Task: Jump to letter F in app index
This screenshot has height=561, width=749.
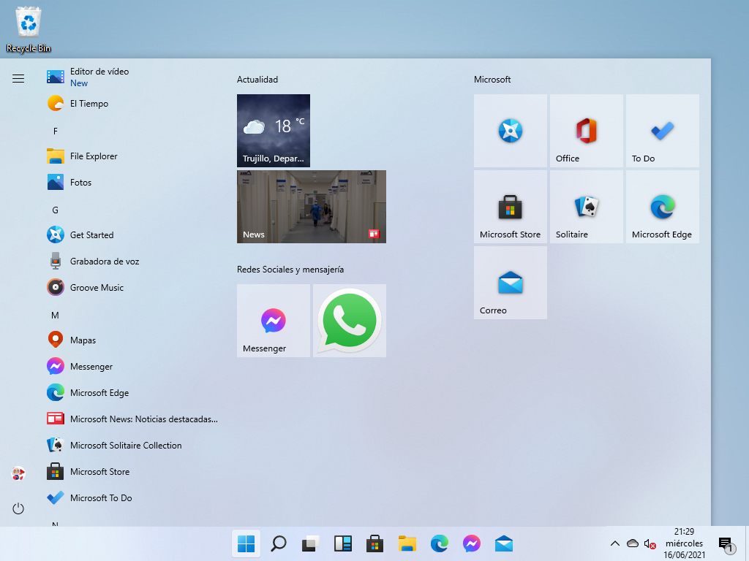Action: (56, 131)
